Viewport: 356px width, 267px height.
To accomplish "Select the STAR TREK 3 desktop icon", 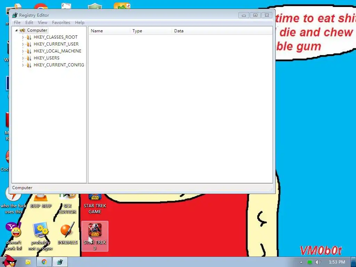I will [95, 236].
